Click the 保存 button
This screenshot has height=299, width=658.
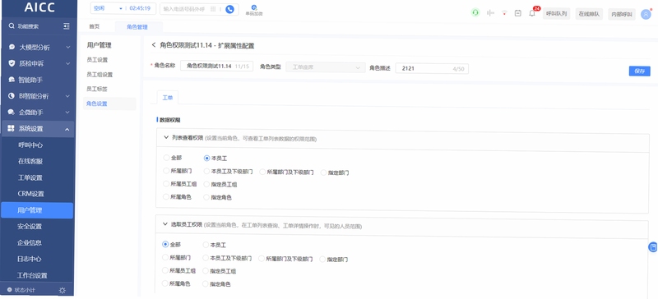[x=640, y=71]
